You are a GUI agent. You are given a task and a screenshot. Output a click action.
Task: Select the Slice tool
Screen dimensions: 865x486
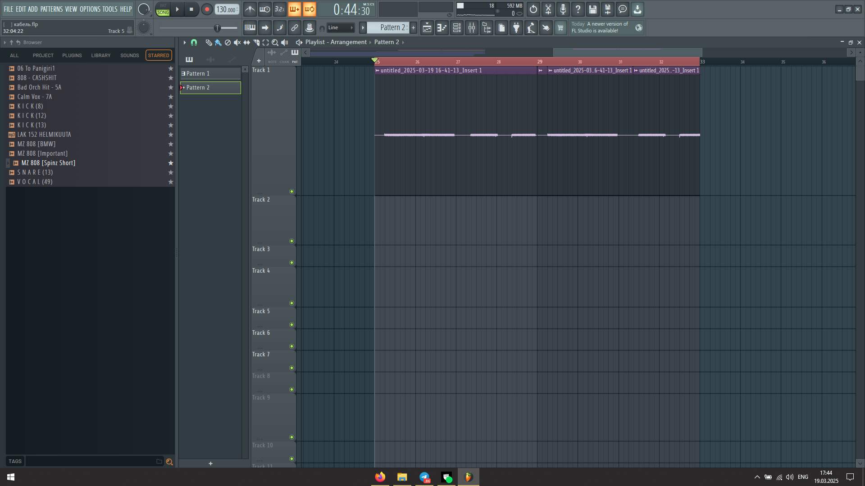point(256,42)
